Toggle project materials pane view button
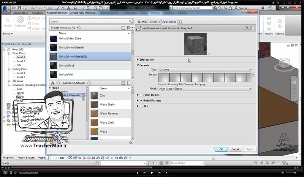Screen dimensions: 304x177 (123, 28)
